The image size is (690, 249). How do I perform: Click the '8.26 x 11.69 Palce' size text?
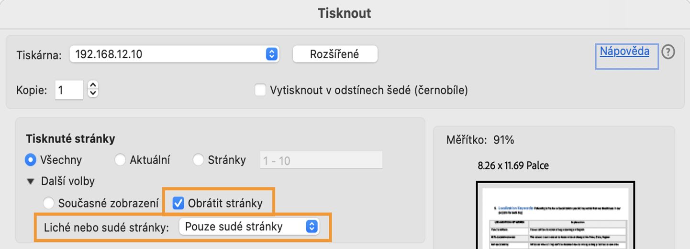[x=513, y=166]
